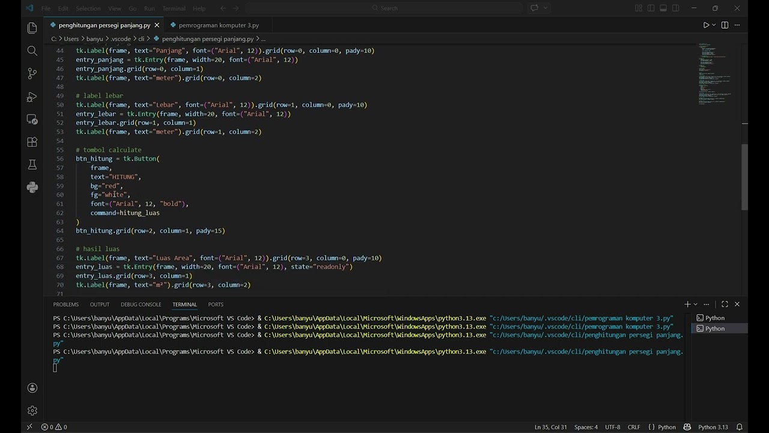Go back with the title bar arrow
The height and width of the screenshot is (433, 769).
pos(223,8)
